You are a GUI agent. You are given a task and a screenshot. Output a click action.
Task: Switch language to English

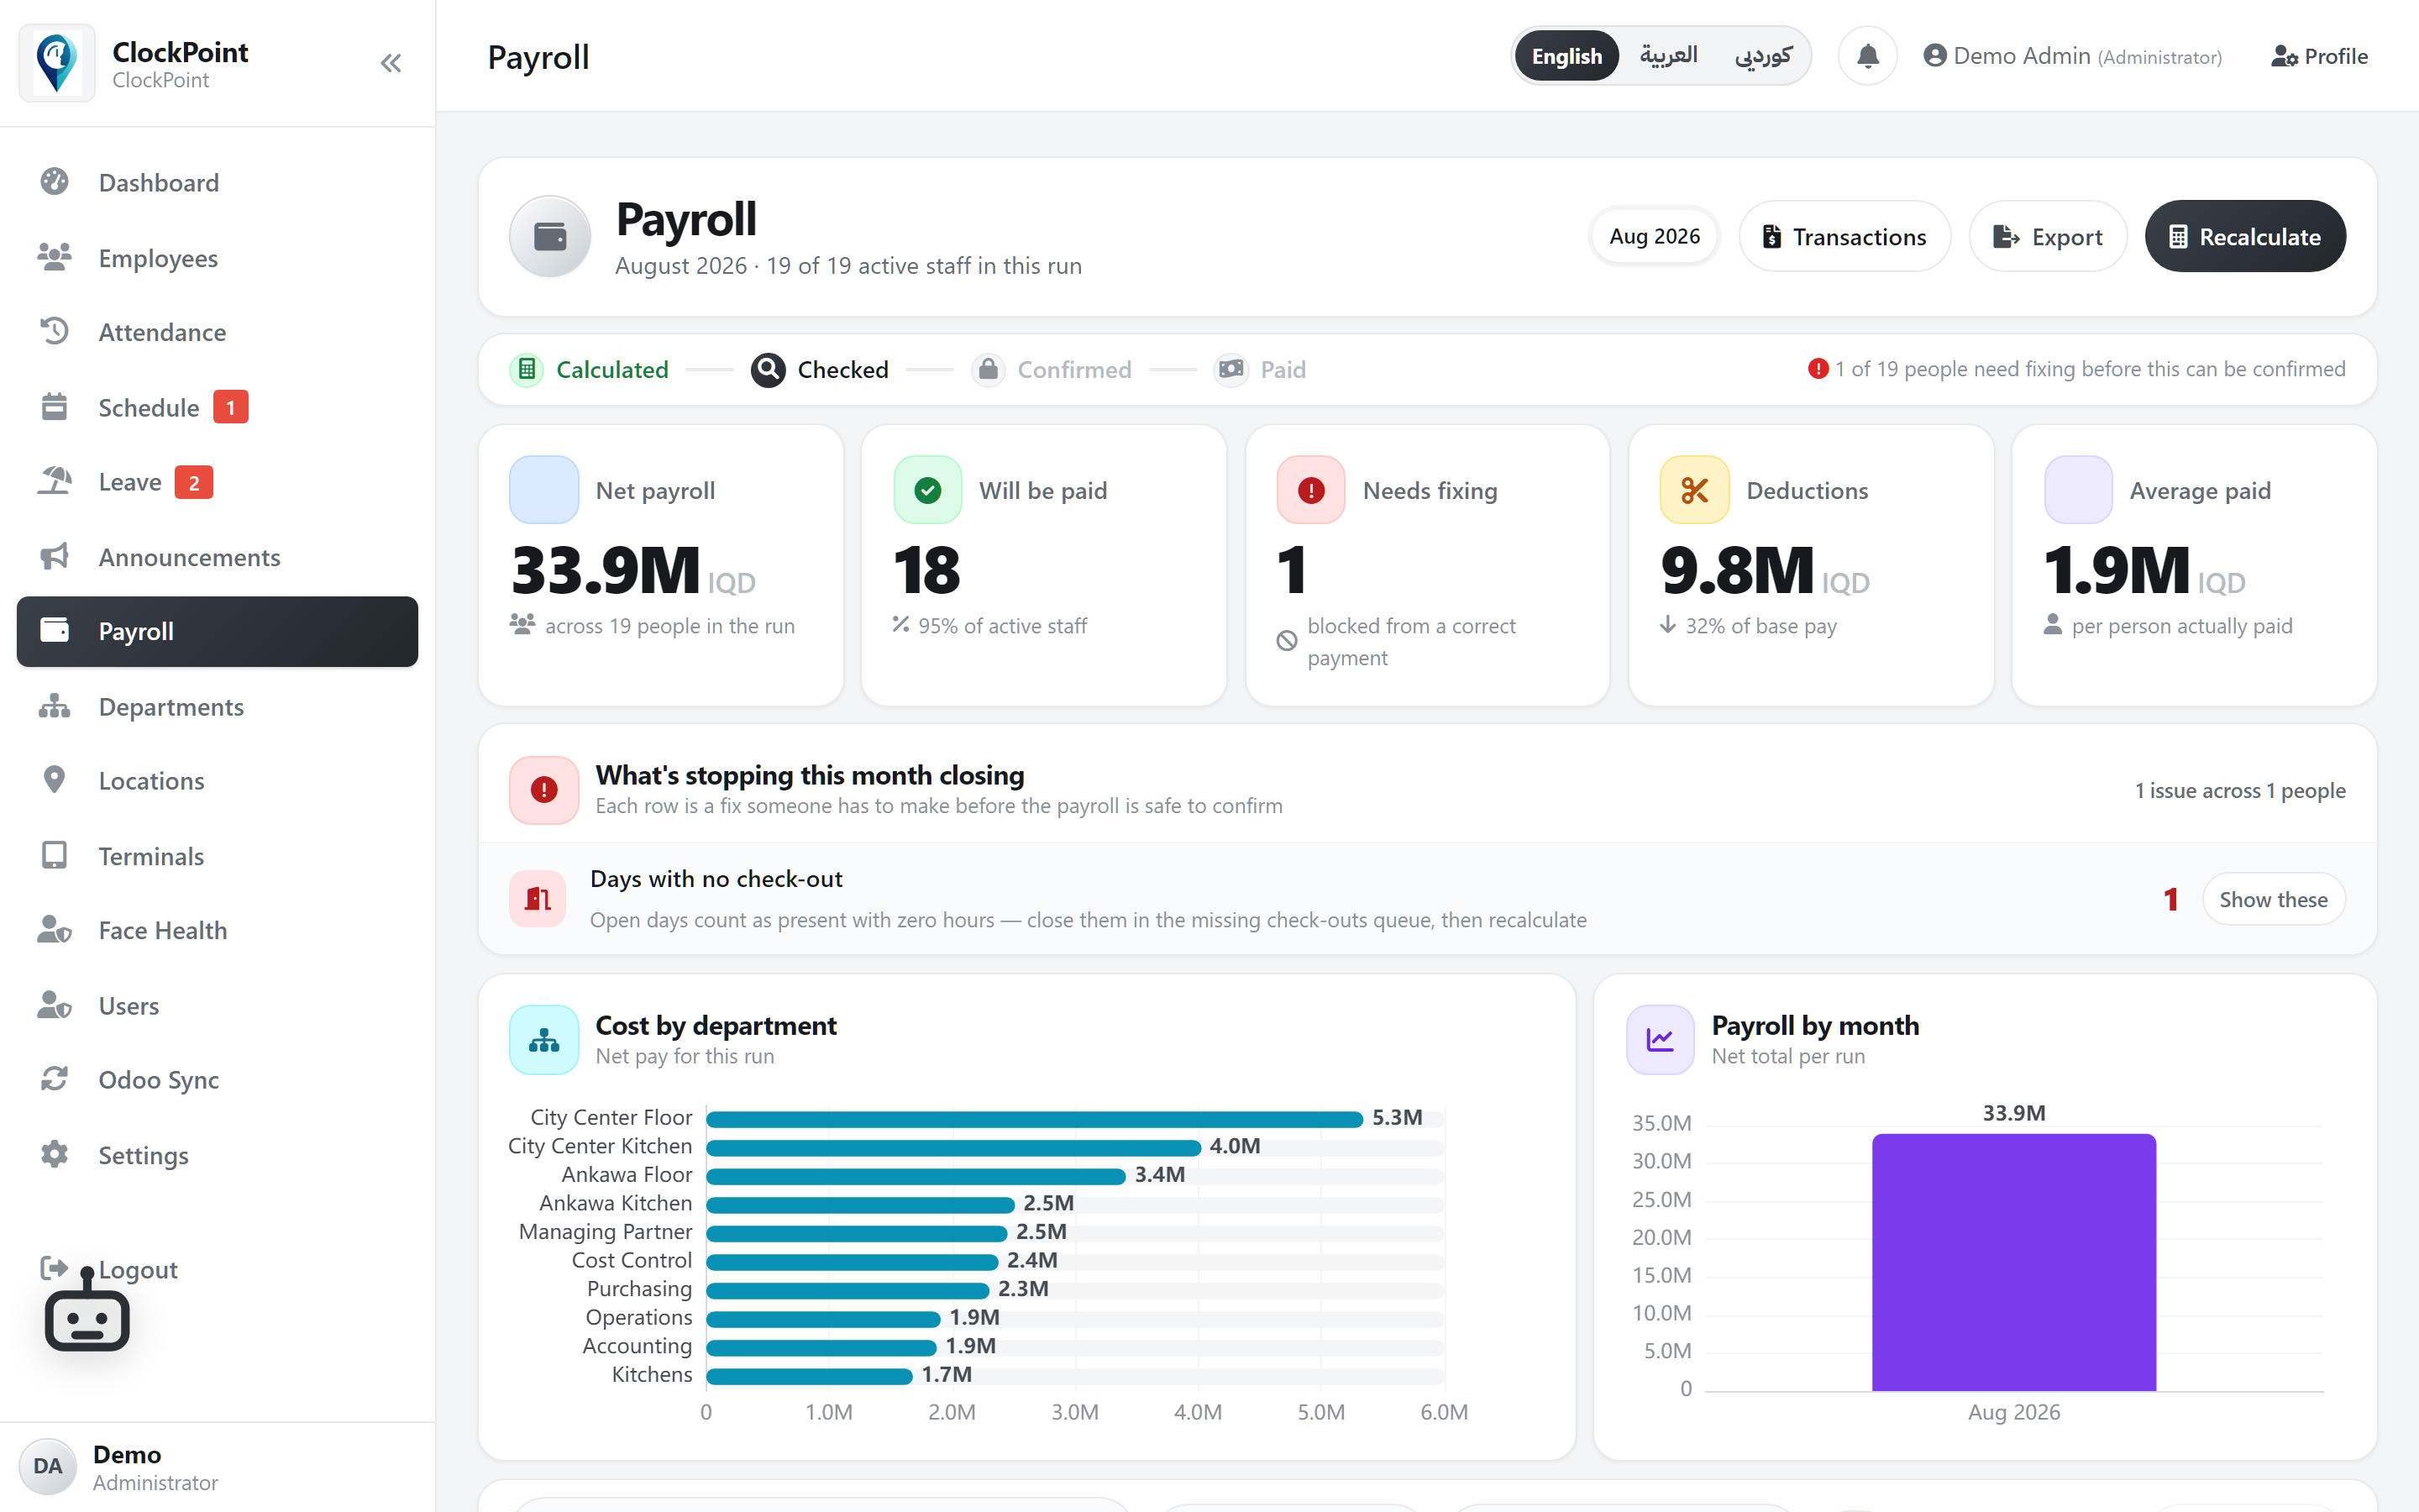pyautogui.click(x=1566, y=56)
